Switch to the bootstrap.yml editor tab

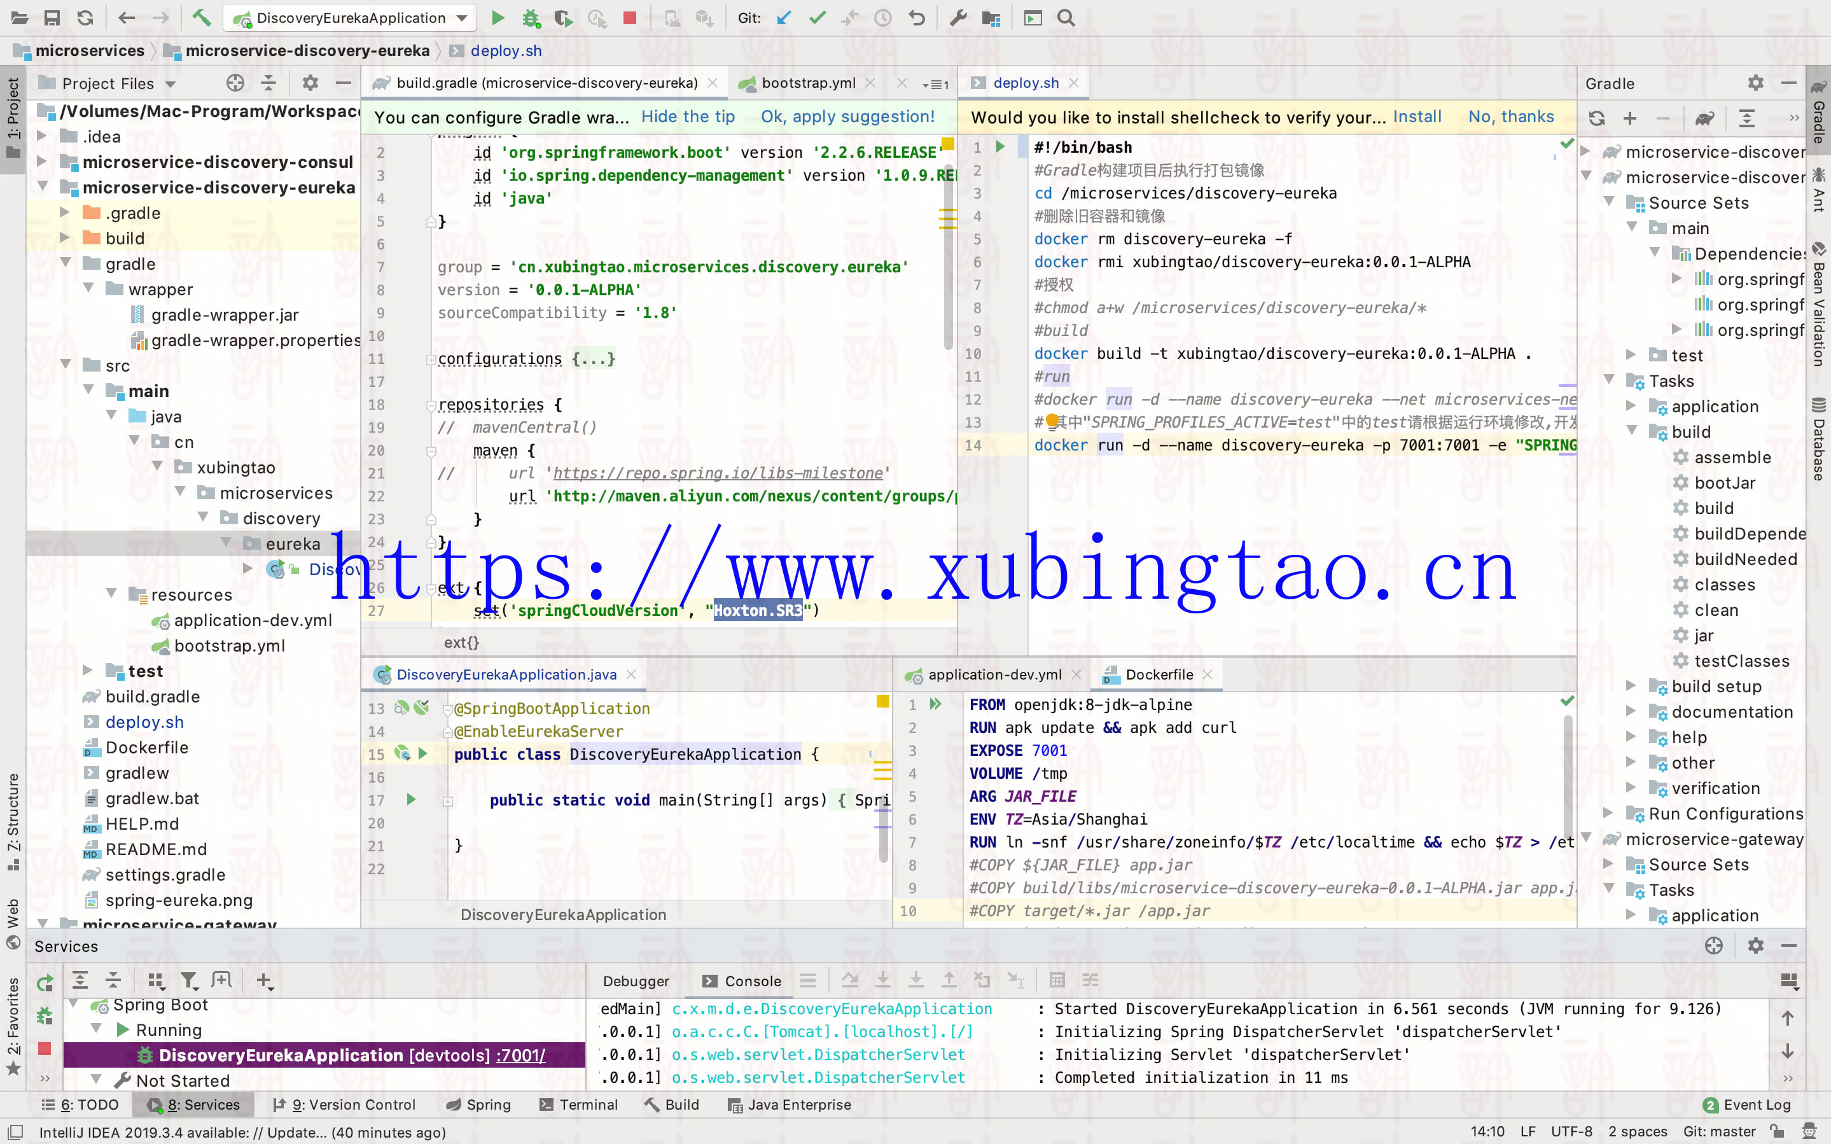808,83
